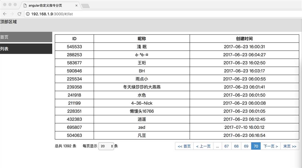Image resolution: width=302 pixels, height=168 pixels.
Task: Reload the current page
Action: [19, 14]
